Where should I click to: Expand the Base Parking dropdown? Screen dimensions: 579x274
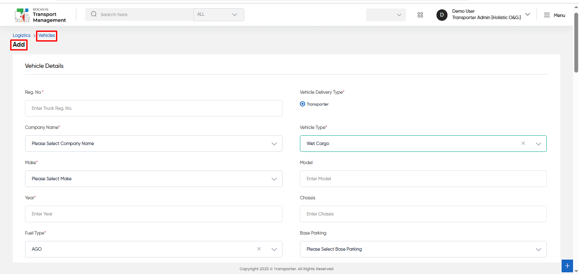click(x=423, y=249)
